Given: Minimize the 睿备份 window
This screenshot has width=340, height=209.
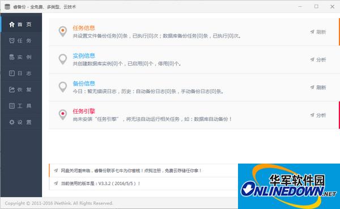Looking at the screenshot, I should click(x=300, y=6).
